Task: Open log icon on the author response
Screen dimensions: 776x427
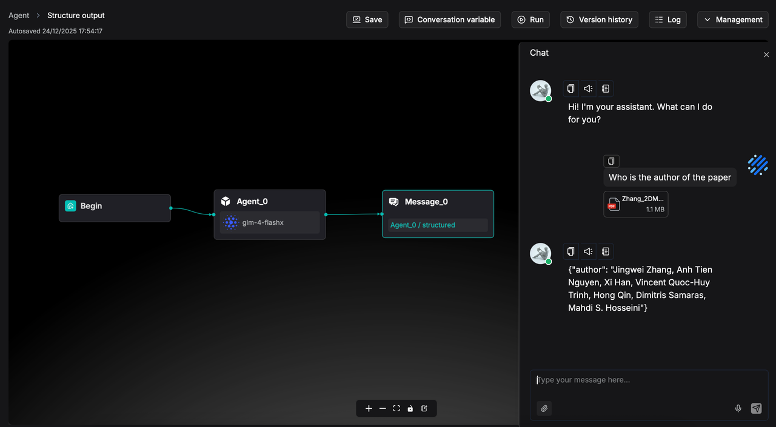Action: [605, 251]
